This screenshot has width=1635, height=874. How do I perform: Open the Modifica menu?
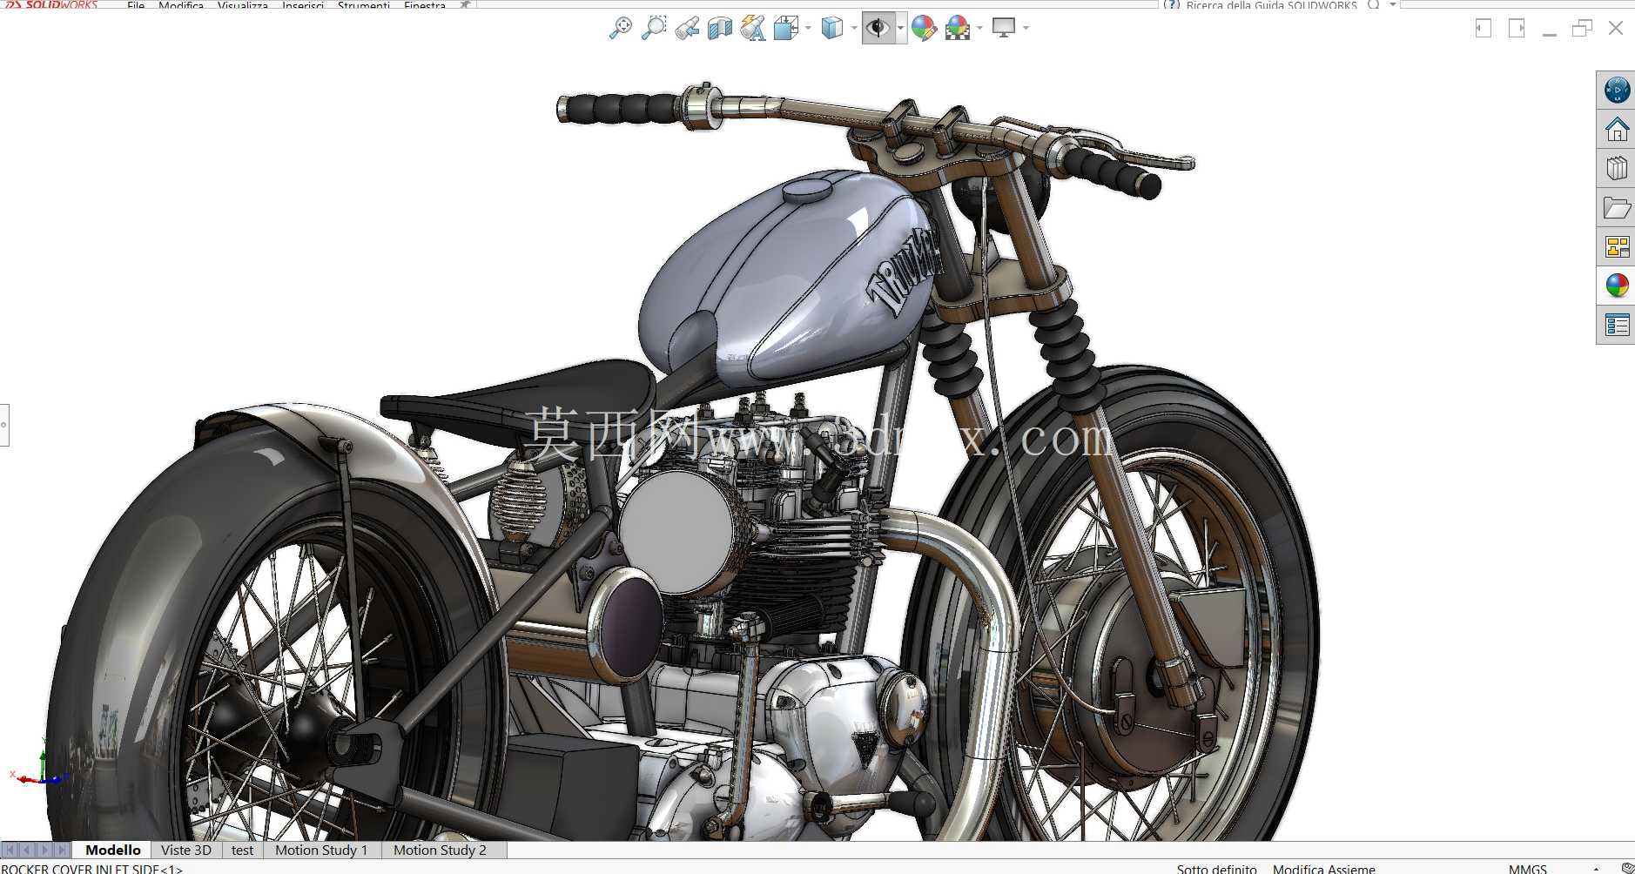(181, 5)
